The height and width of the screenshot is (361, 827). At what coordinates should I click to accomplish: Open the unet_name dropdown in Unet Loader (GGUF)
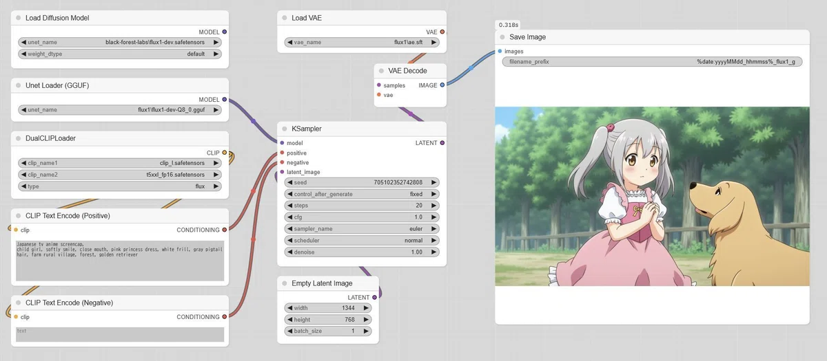tap(121, 109)
